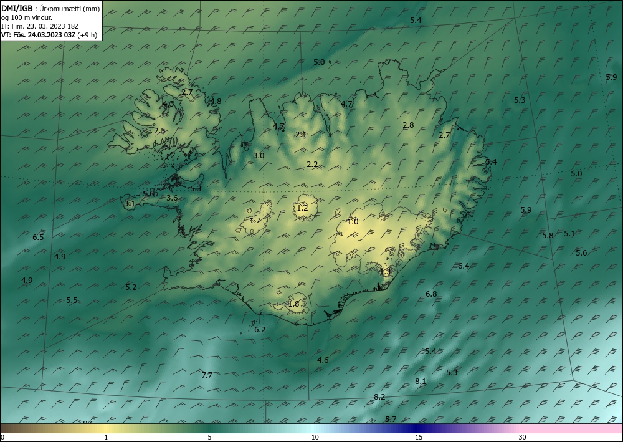Image resolution: width=623 pixels, height=442 pixels.
Task: Pick the pink segment of the color scale
Action: click(572, 428)
